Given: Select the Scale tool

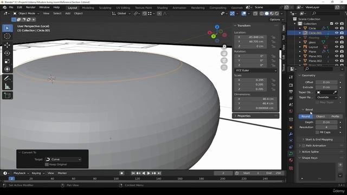Looking at the screenshot, I should point(7,61).
